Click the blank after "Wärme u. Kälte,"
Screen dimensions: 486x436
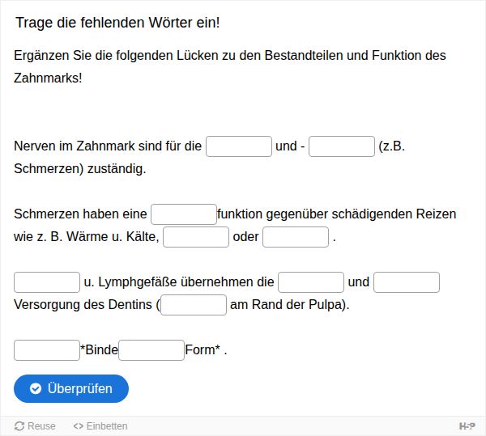pyautogui.click(x=196, y=237)
